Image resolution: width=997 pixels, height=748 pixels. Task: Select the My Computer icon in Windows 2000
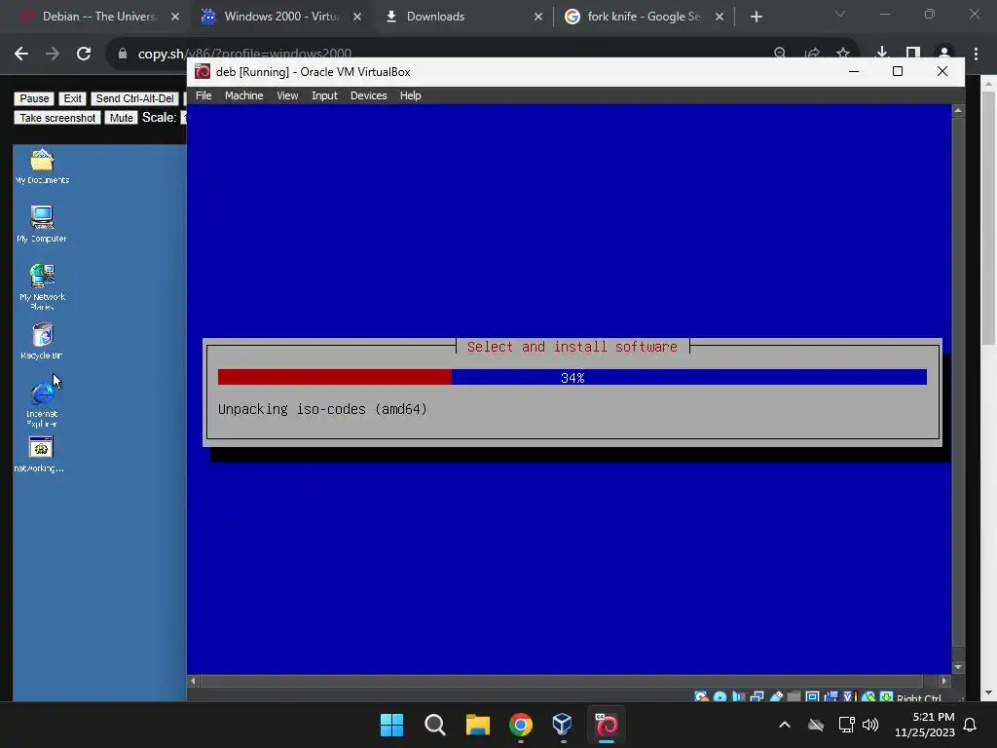42,224
